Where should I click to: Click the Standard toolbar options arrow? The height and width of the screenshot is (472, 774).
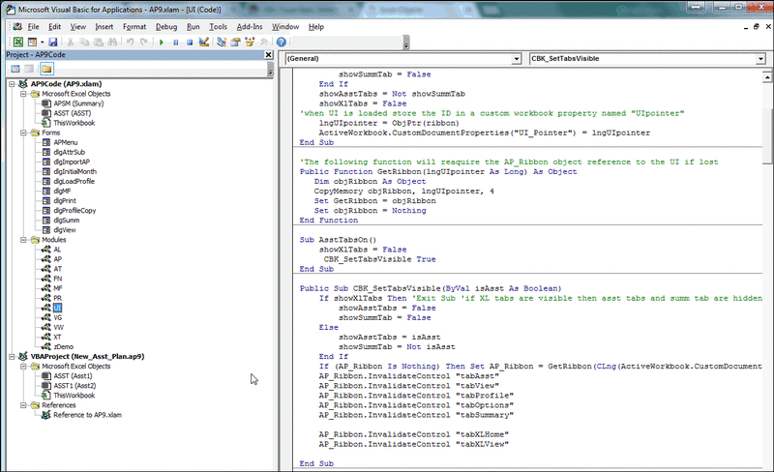(405, 44)
